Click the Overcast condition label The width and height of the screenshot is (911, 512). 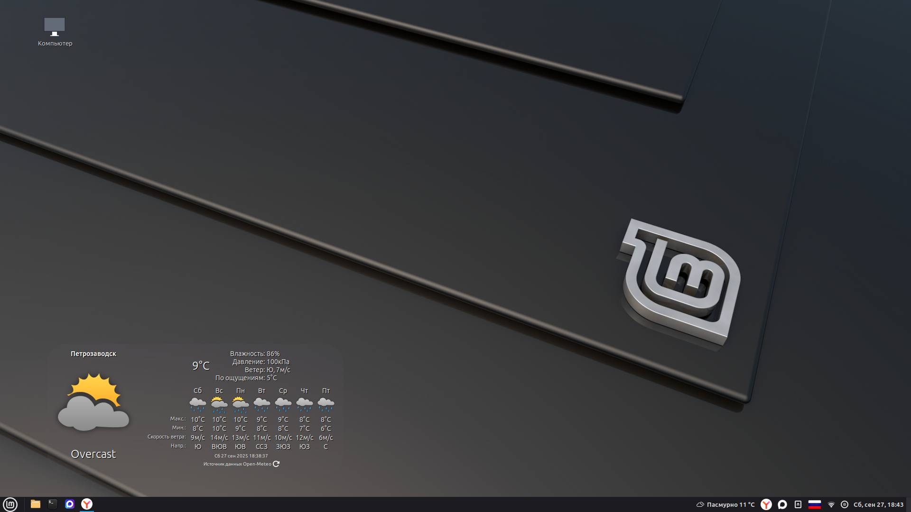pos(93,454)
